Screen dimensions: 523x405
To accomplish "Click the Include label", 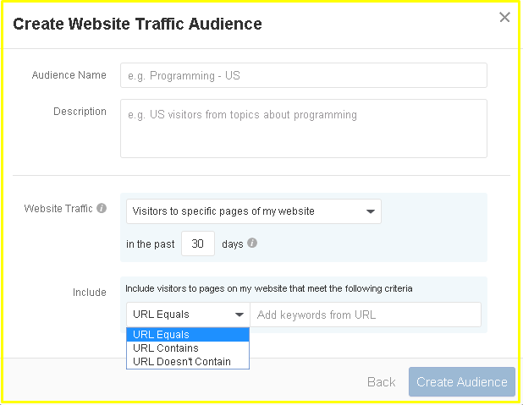I will tap(90, 293).
